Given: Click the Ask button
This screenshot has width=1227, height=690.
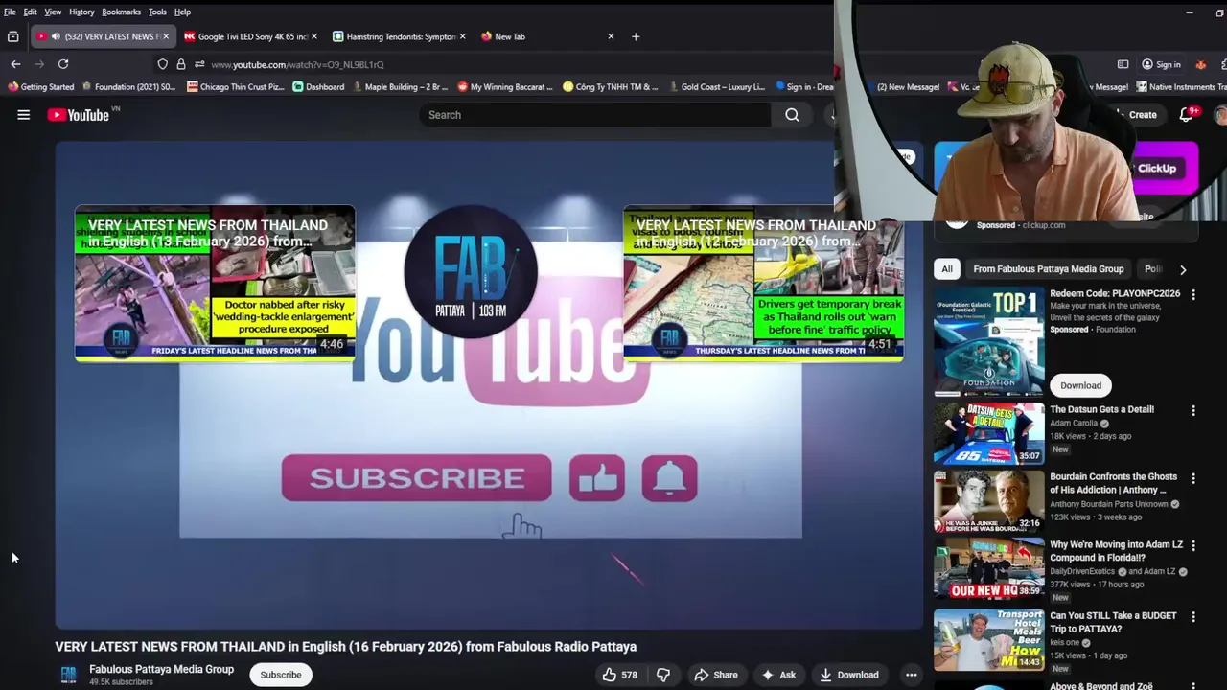Looking at the screenshot, I should pyautogui.click(x=778, y=675).
